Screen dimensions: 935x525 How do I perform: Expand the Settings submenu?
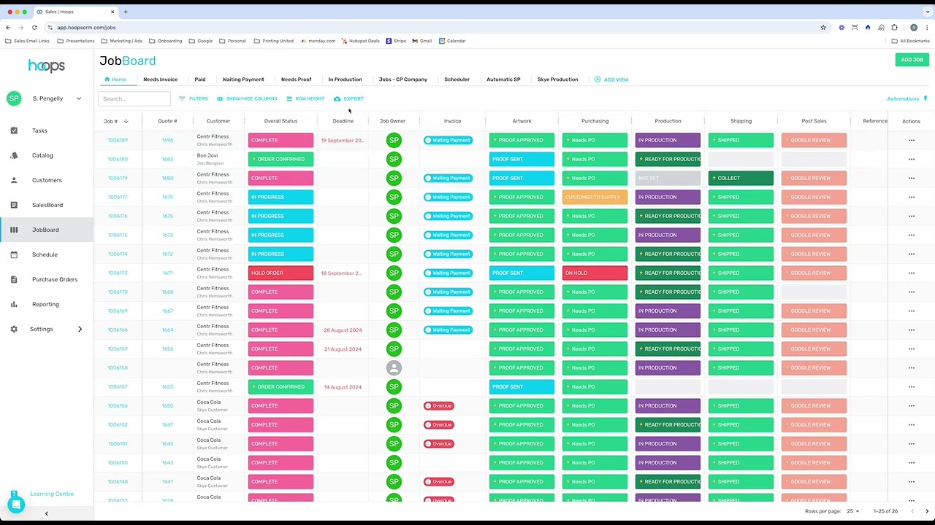[x=80, y=329]
